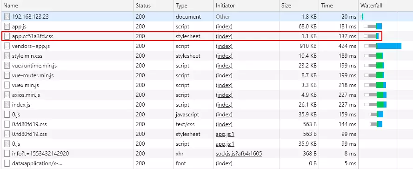Open (index) initiator of font data request
This screenshot has height=169, width=413.
224,163
